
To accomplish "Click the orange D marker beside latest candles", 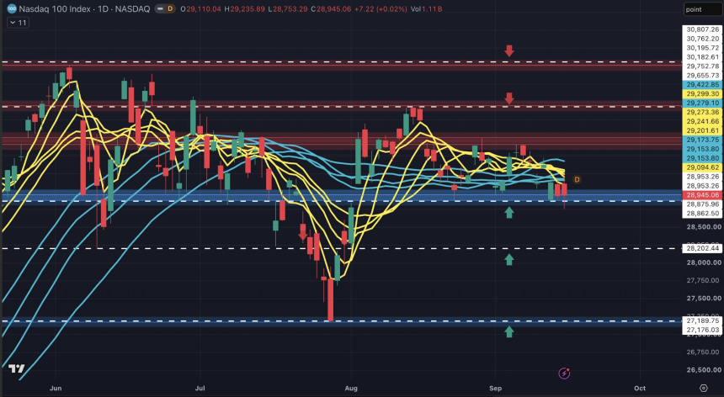I will tap(577, 179).
